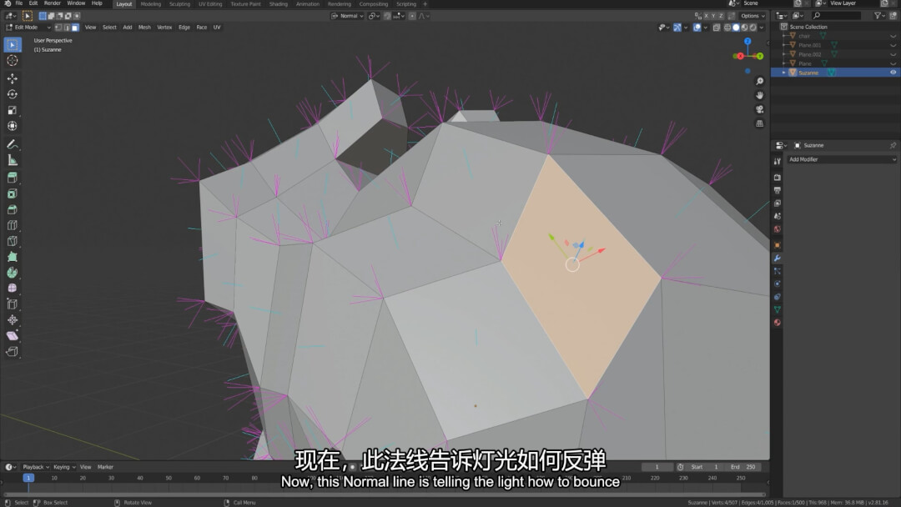
Task: Open the Normal transform orientation dropdown
Action: point(348,16)
